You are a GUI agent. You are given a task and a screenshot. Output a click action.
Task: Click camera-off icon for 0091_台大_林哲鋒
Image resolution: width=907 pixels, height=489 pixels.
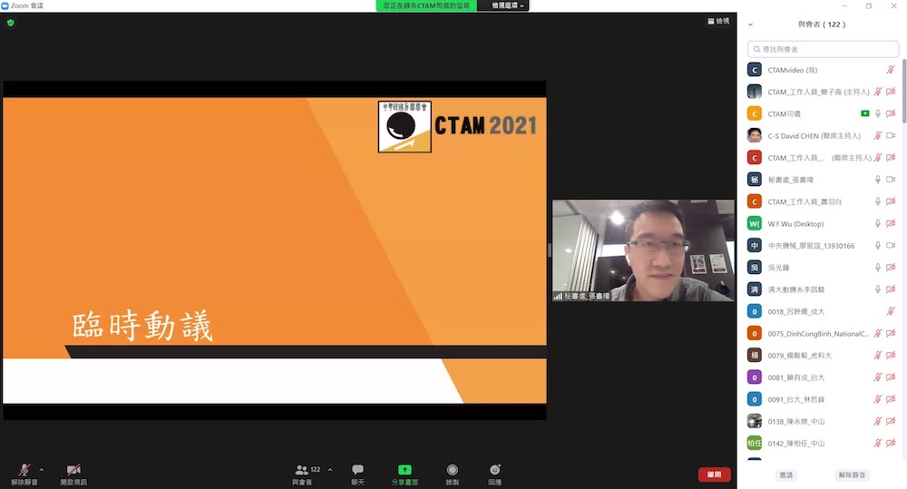[x=891, y=400]
